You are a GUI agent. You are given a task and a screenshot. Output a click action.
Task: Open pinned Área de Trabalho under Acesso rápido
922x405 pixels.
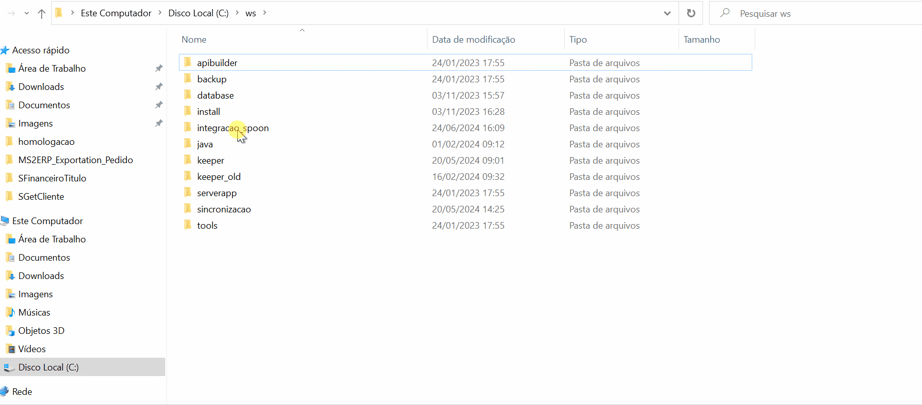coord(52,69)
